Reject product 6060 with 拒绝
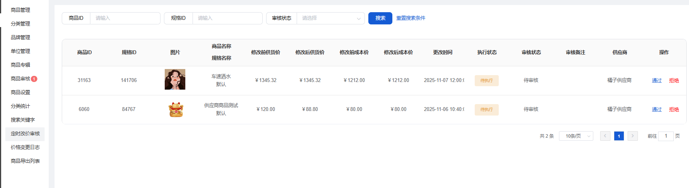Image resolution: width=689 pixels, height=188 pixels. (674, 109)
